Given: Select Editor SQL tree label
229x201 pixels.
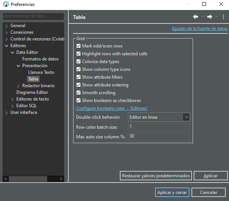Looking at the screenshot, I should coord(26,106).
